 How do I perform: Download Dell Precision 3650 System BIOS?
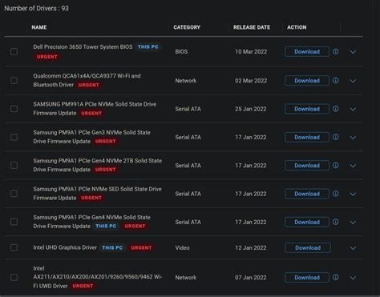(307, 51)
